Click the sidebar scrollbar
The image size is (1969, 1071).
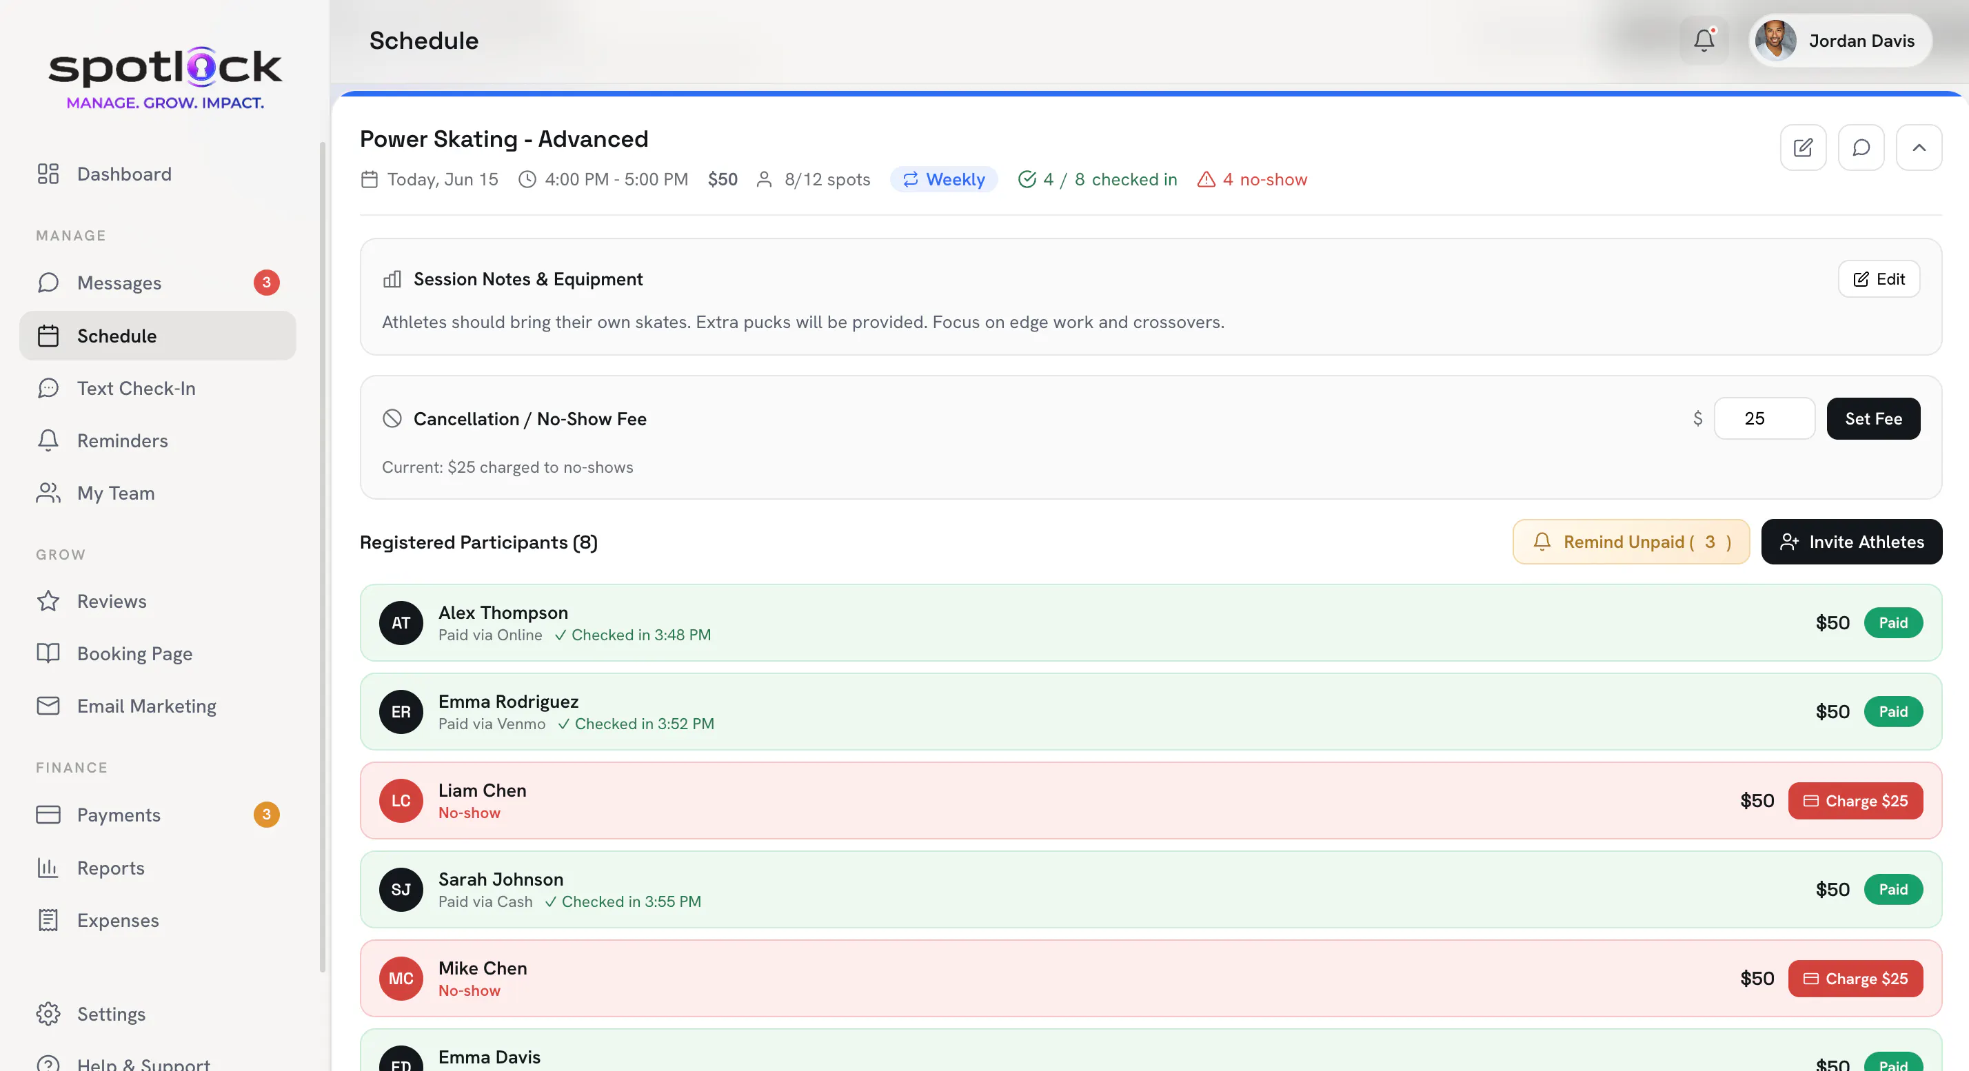point(323,558)
